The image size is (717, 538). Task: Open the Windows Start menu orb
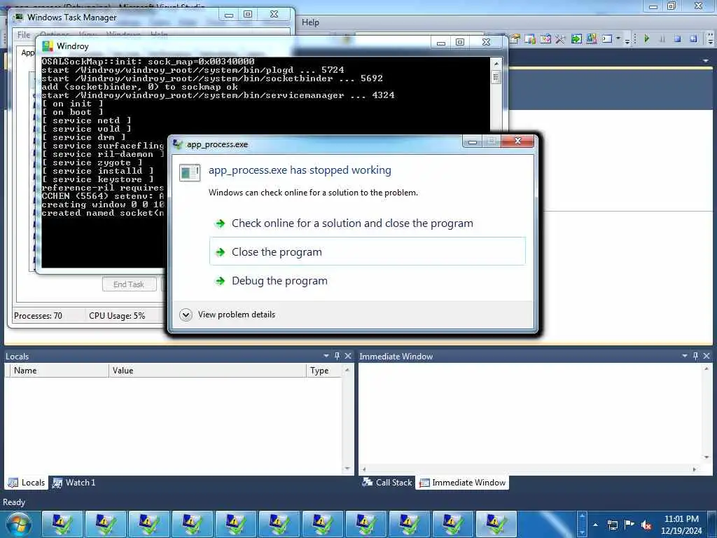[19, 524]
